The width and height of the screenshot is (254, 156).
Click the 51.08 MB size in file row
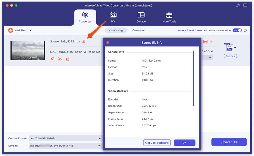click(x=94, y=52)
